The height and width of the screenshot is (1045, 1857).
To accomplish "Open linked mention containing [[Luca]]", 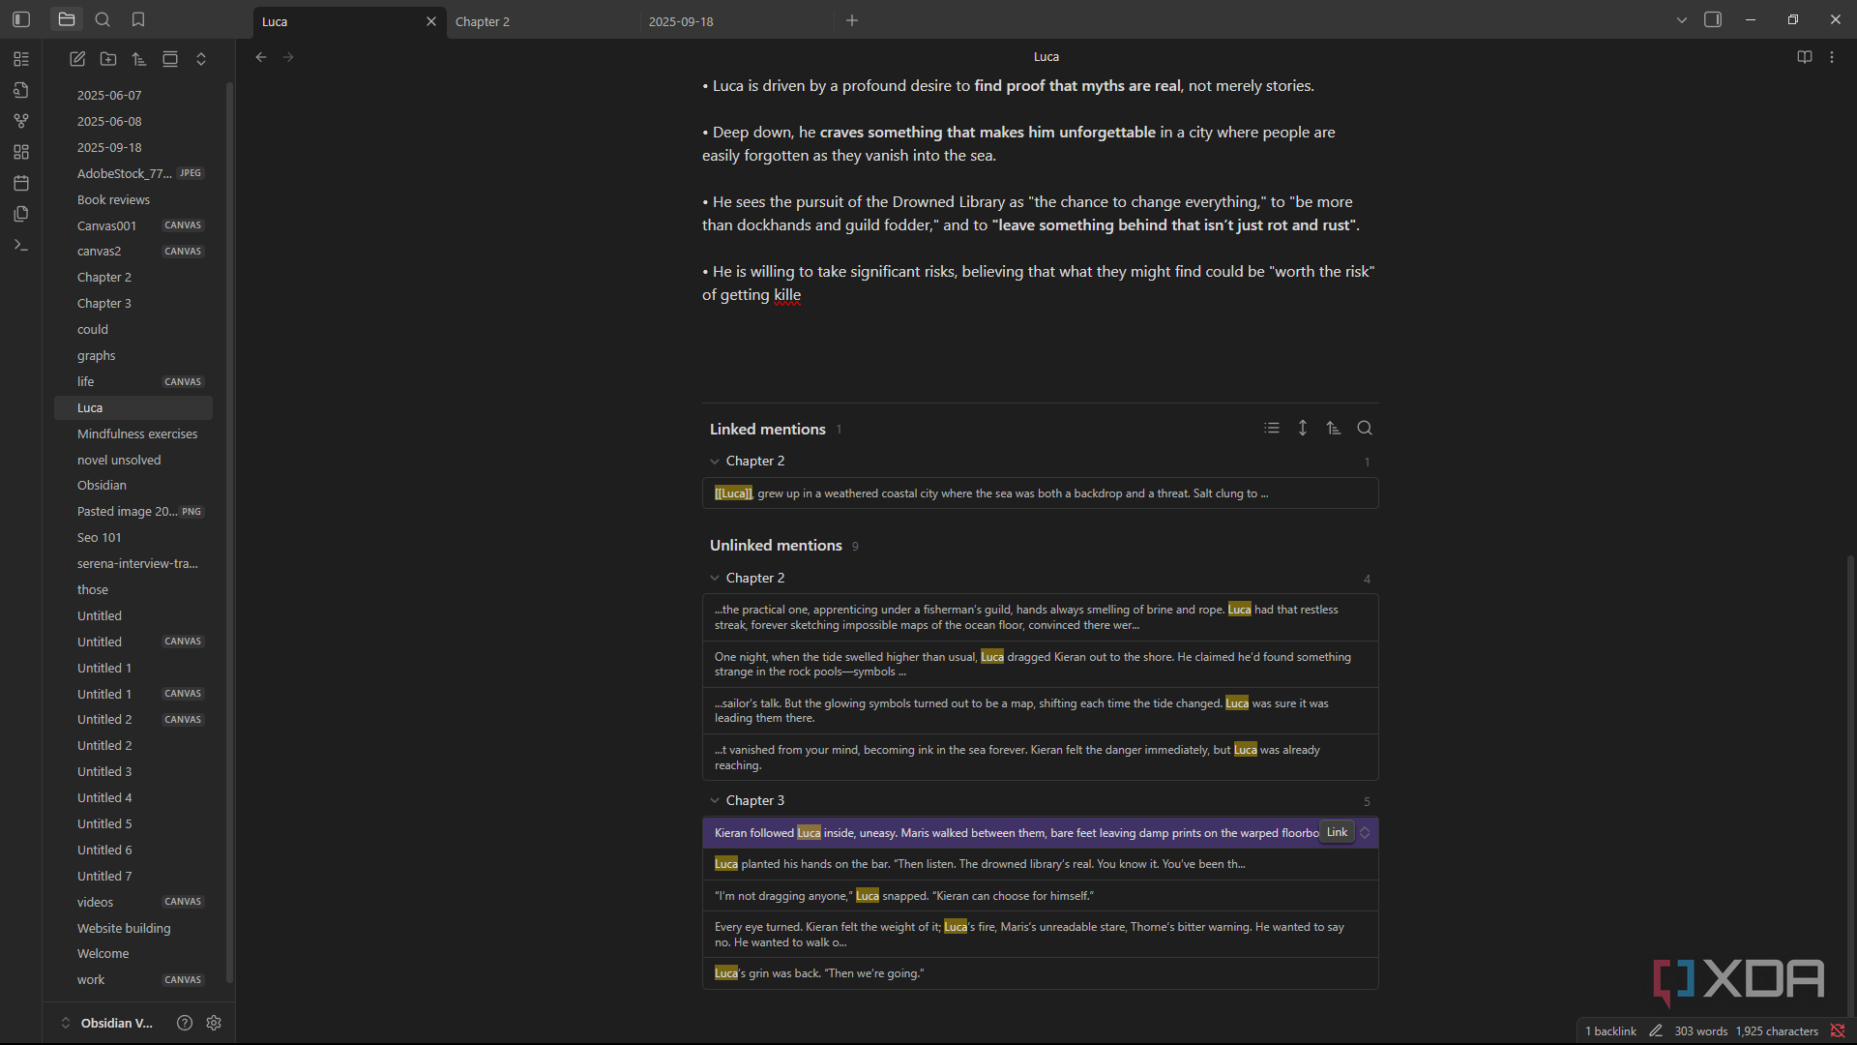I will [1040, 493].
